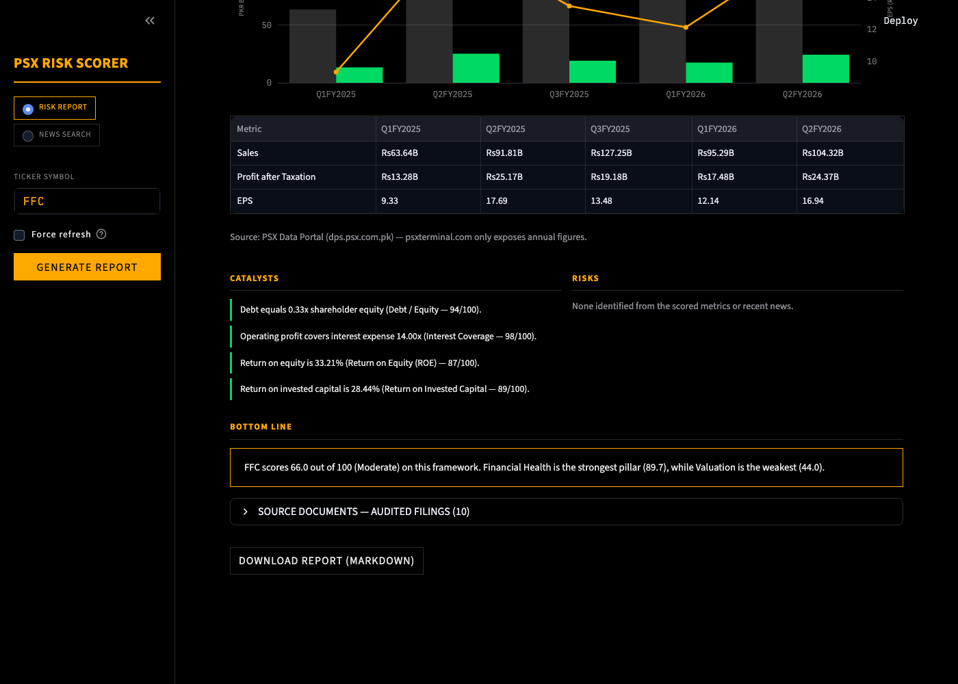
Task: Click the Q2FY2026 table column header
Action: pos(850,129)
